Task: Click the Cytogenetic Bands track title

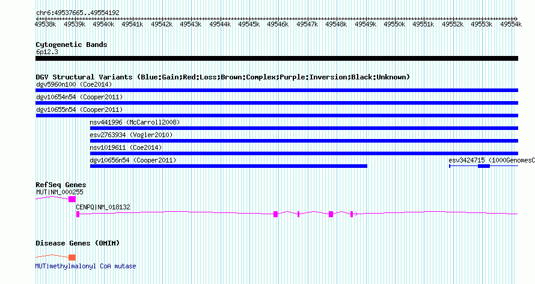Action: tap(72, 45)
